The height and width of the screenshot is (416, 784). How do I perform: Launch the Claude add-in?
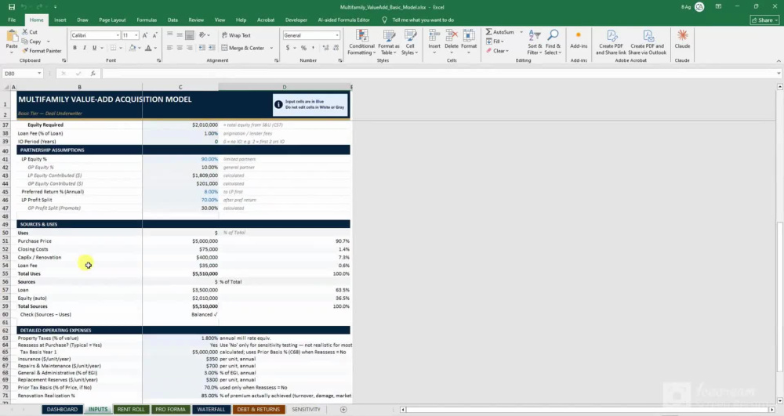(x=683, y=39)
